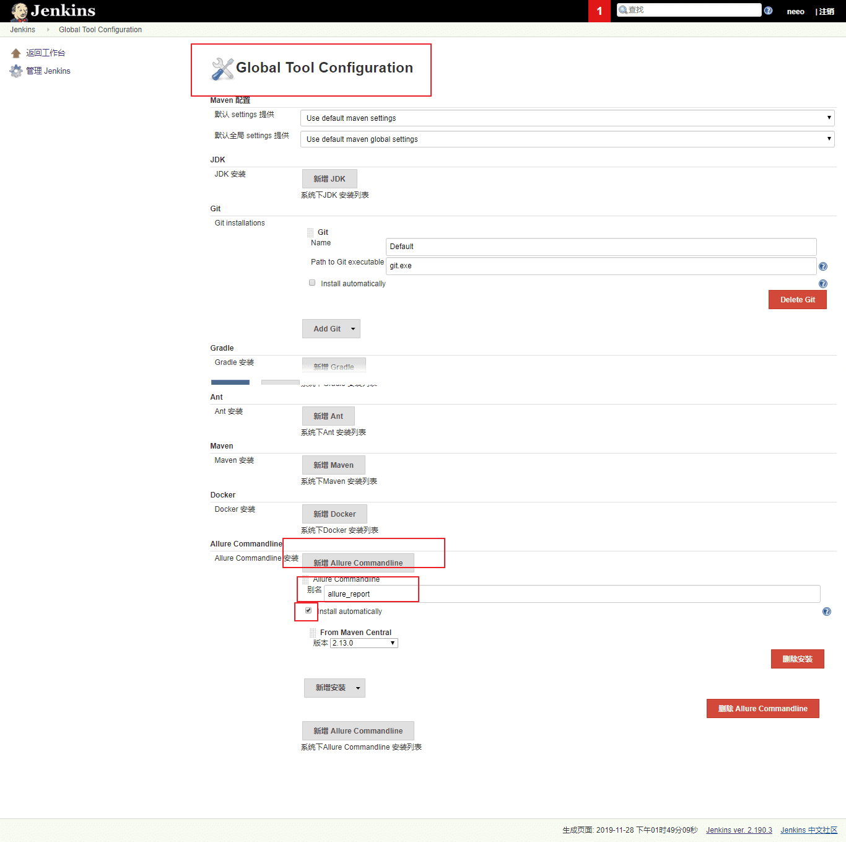Image resolution: width=846 pixels, height=842 pixels.
Task: Click the upper 新增 Allure Commandline button
Action: tap(358, 563)
